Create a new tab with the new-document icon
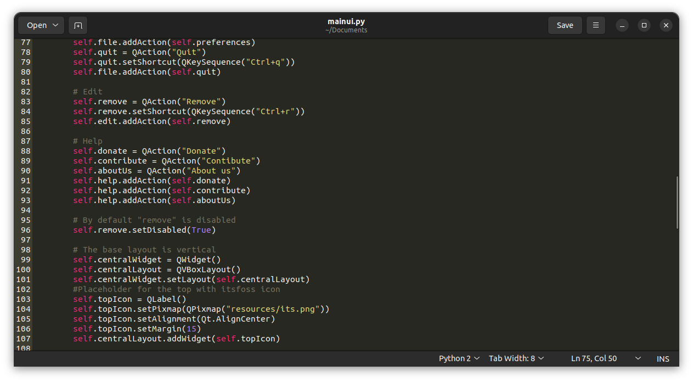 point(77,25)
